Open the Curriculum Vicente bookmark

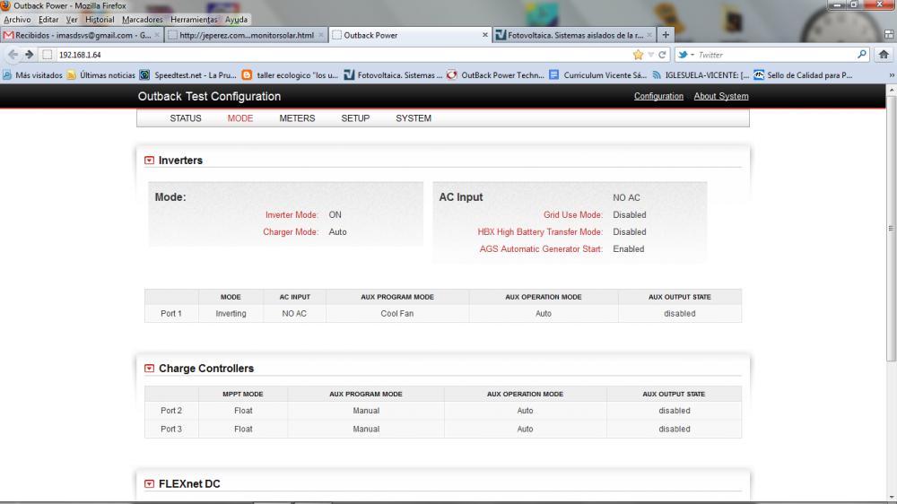[x=597, y=75]
